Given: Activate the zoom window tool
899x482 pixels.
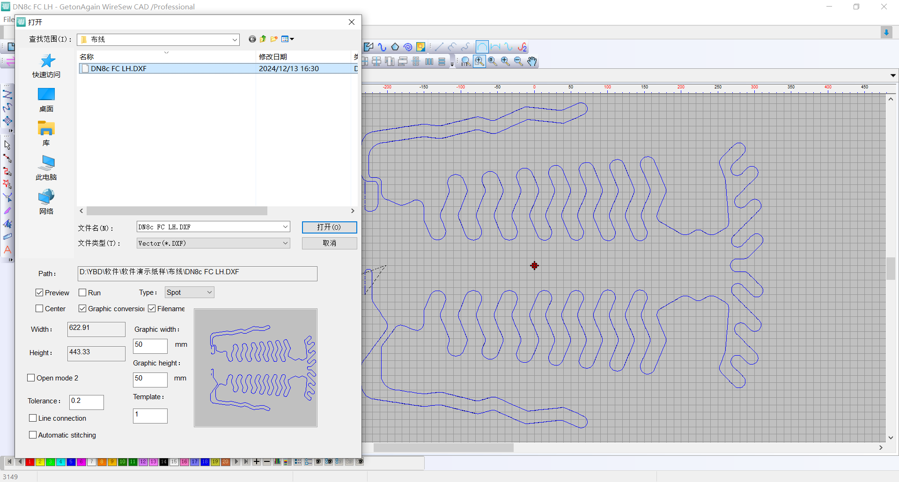Looking at the screenshot, I should [479, 61].
